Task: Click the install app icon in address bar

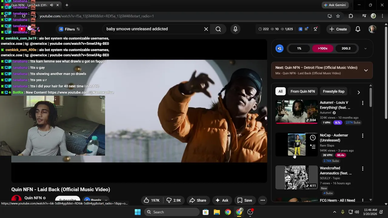Action: (330, 16)
